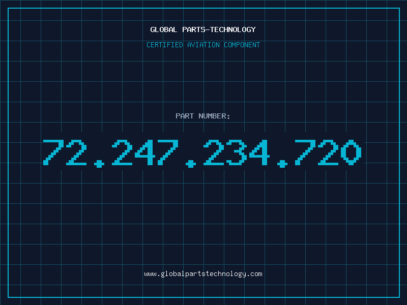Open the www.globalpartstechnology.com link
Screen dimensions: 407x305
click(x=203, y=274)
